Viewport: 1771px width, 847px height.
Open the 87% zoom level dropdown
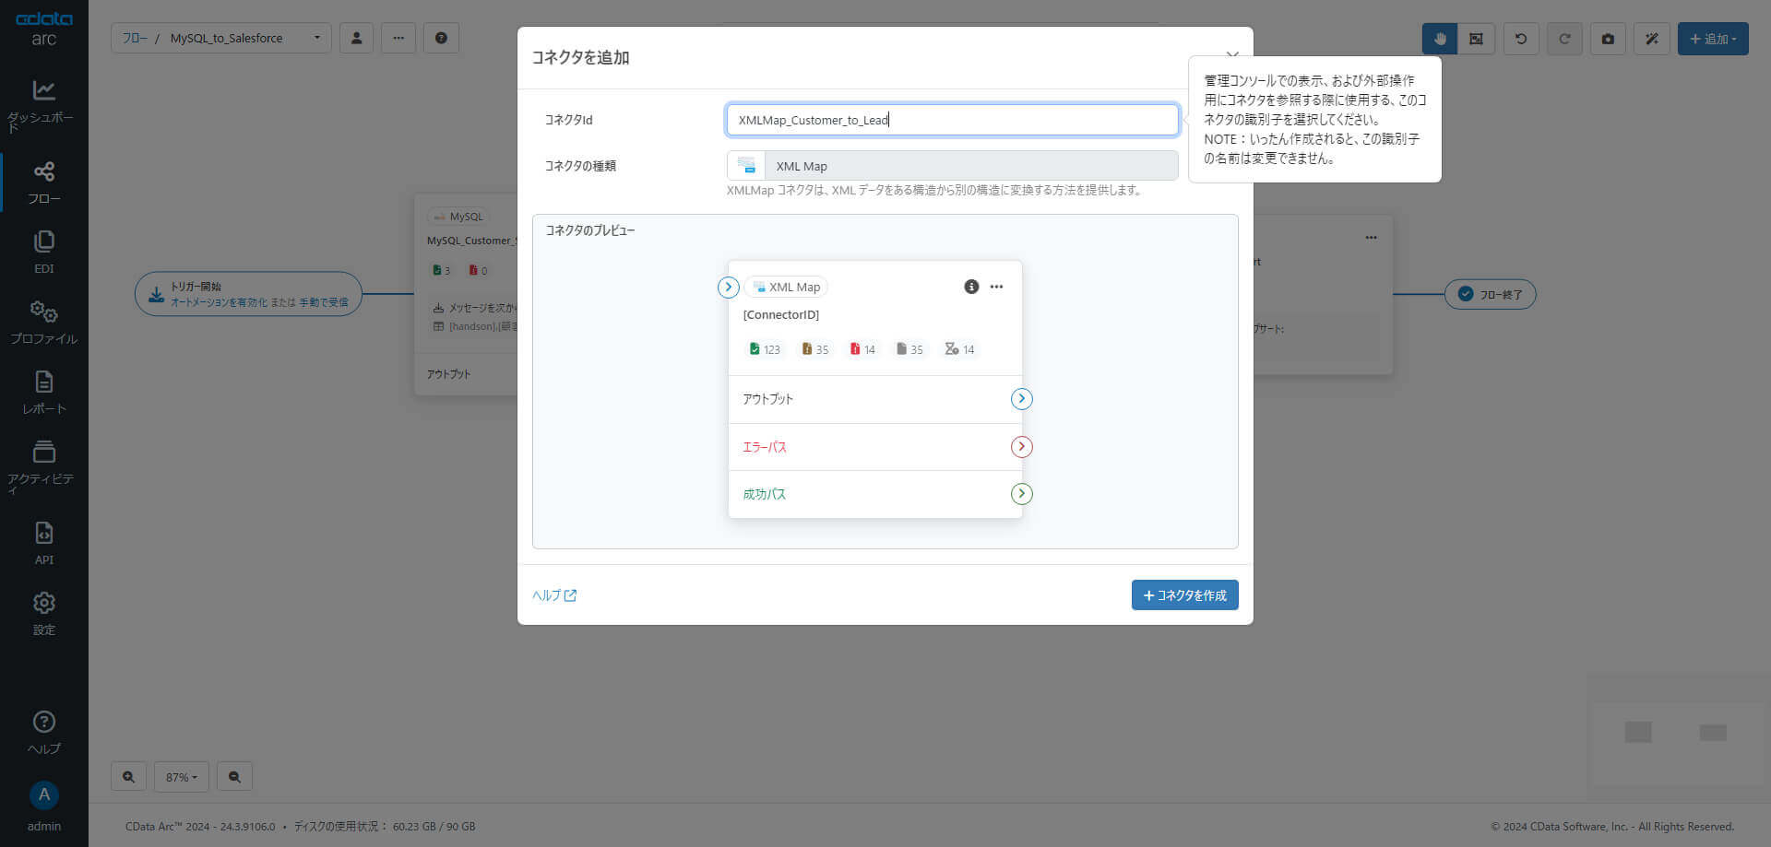click(x=182, y=777)
